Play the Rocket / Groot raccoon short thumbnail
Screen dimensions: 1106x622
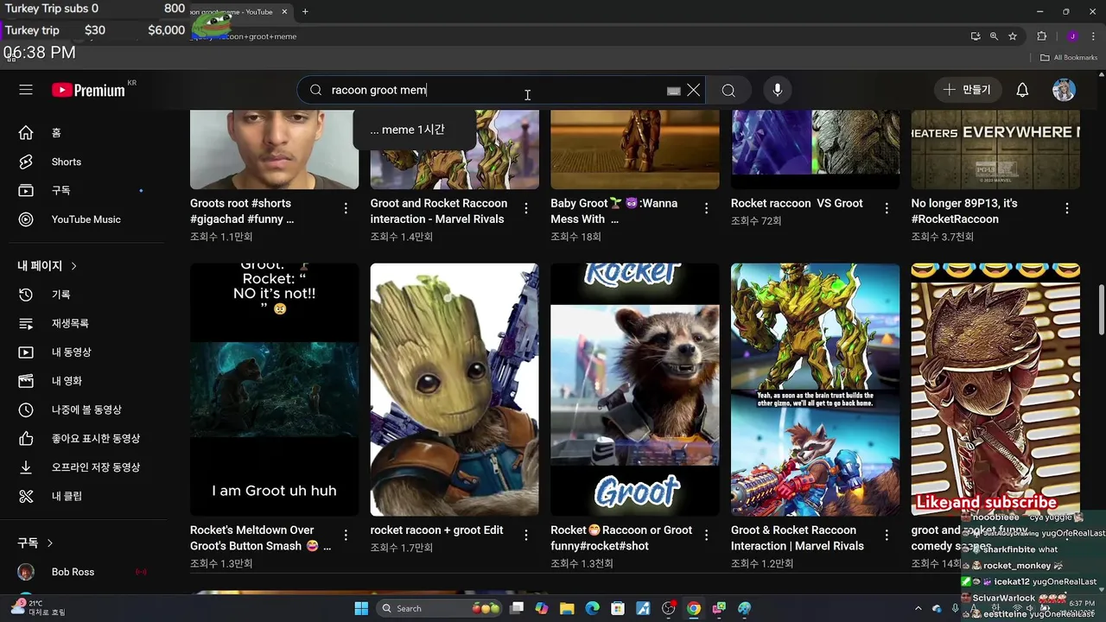(635, 390)
